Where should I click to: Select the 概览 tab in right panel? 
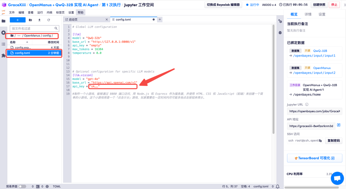pos(294,14)
